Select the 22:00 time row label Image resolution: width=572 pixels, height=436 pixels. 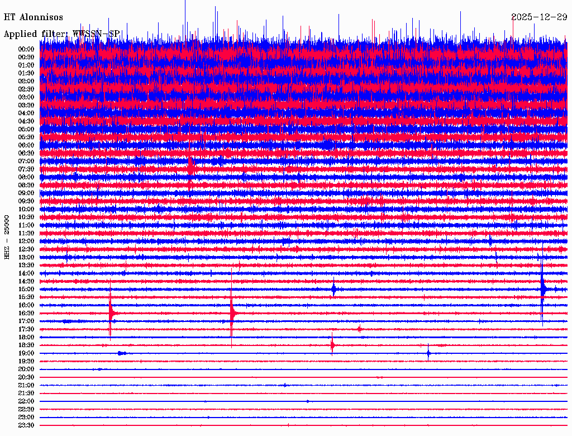click(x=26, y=401)
